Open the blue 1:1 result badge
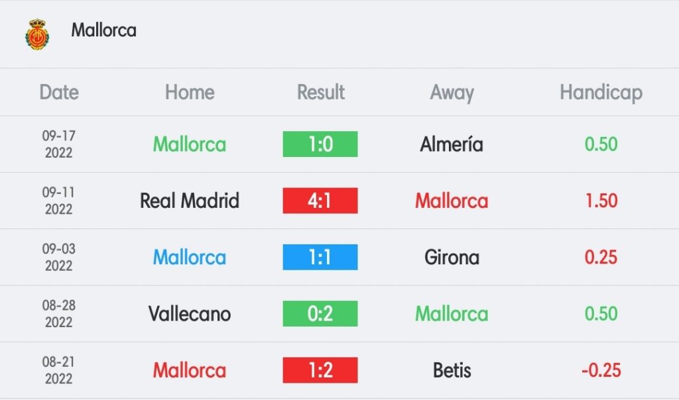 tap(320, 258)
